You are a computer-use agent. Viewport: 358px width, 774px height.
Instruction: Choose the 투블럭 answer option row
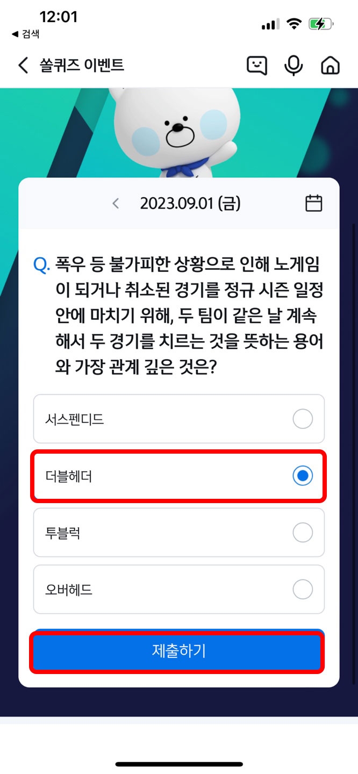tap(178, 533)
